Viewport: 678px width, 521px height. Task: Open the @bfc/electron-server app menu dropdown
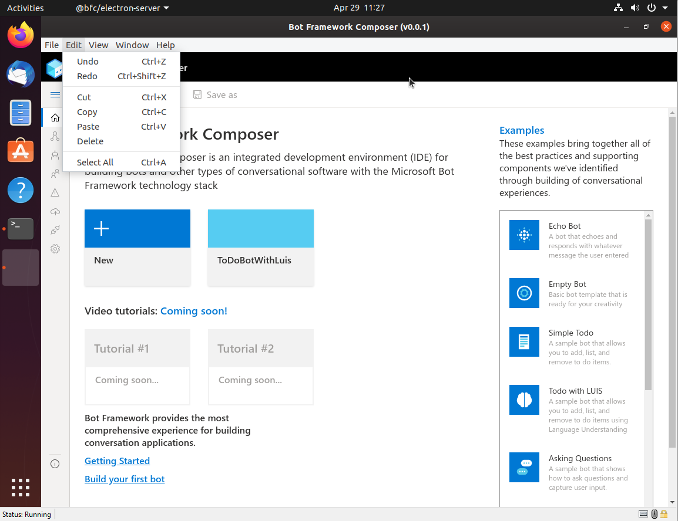tap(122, 8)
